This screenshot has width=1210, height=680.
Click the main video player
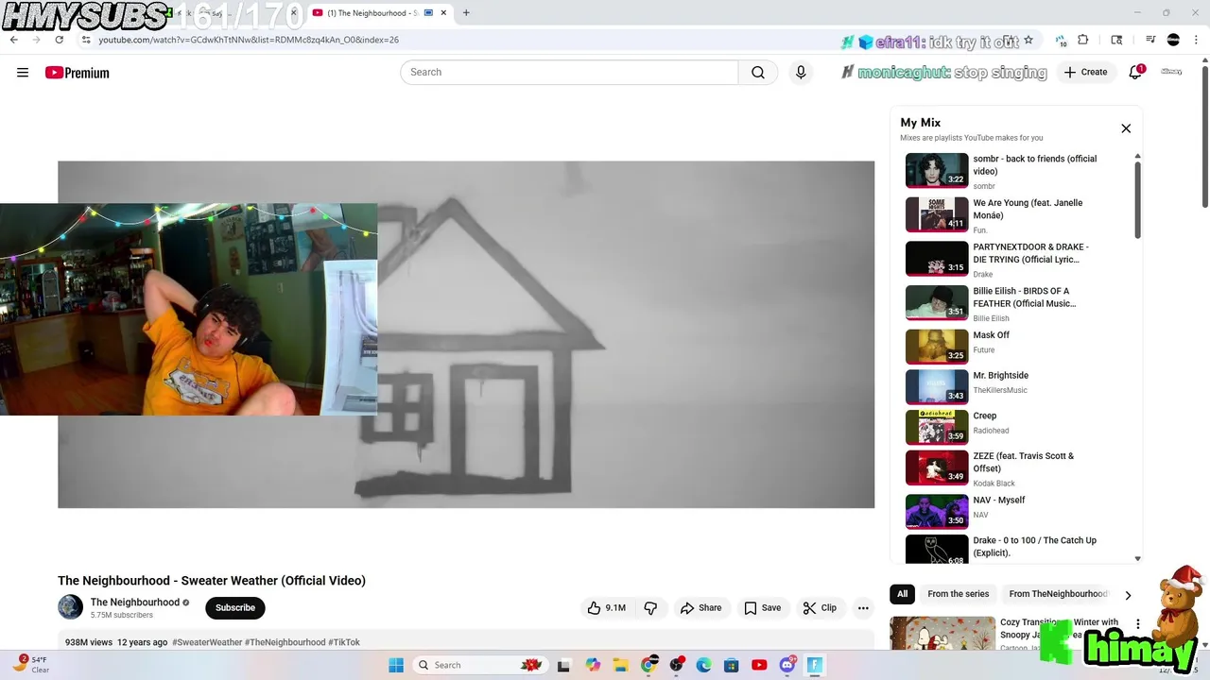[466, 334]
